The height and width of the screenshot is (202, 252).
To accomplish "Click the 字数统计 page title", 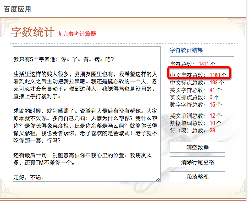I will (33, 32).
